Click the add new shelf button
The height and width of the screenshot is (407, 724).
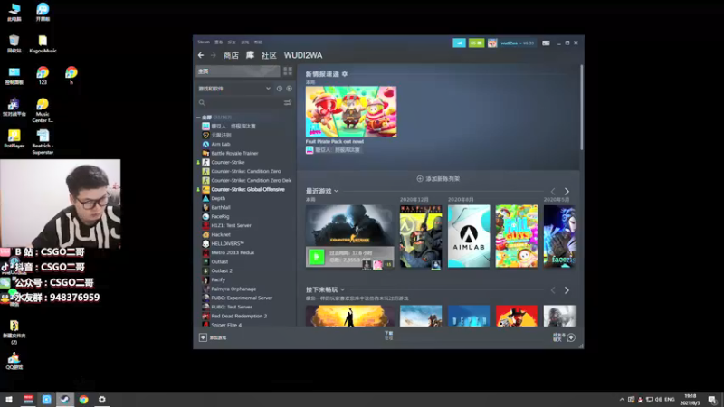tap(438, 178)
